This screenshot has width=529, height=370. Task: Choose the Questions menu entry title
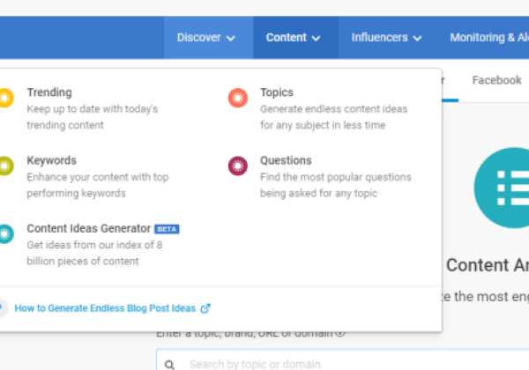pyautogui.click(x=286, y=161)
